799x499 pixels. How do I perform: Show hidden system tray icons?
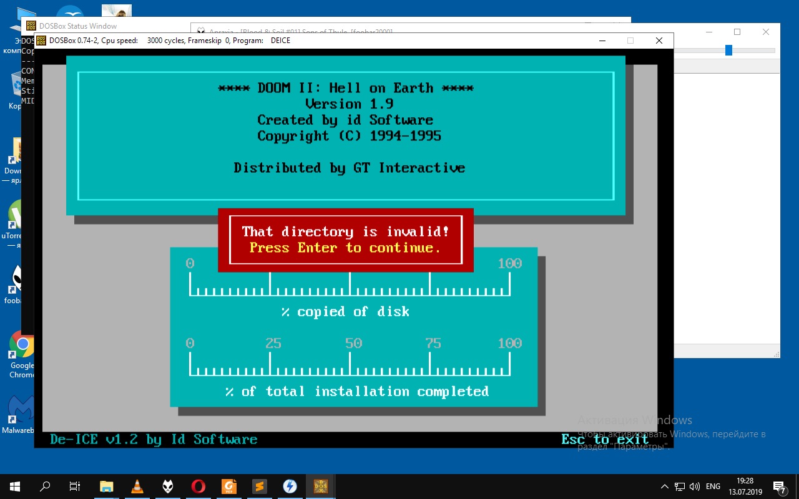[x=664, y=487]
